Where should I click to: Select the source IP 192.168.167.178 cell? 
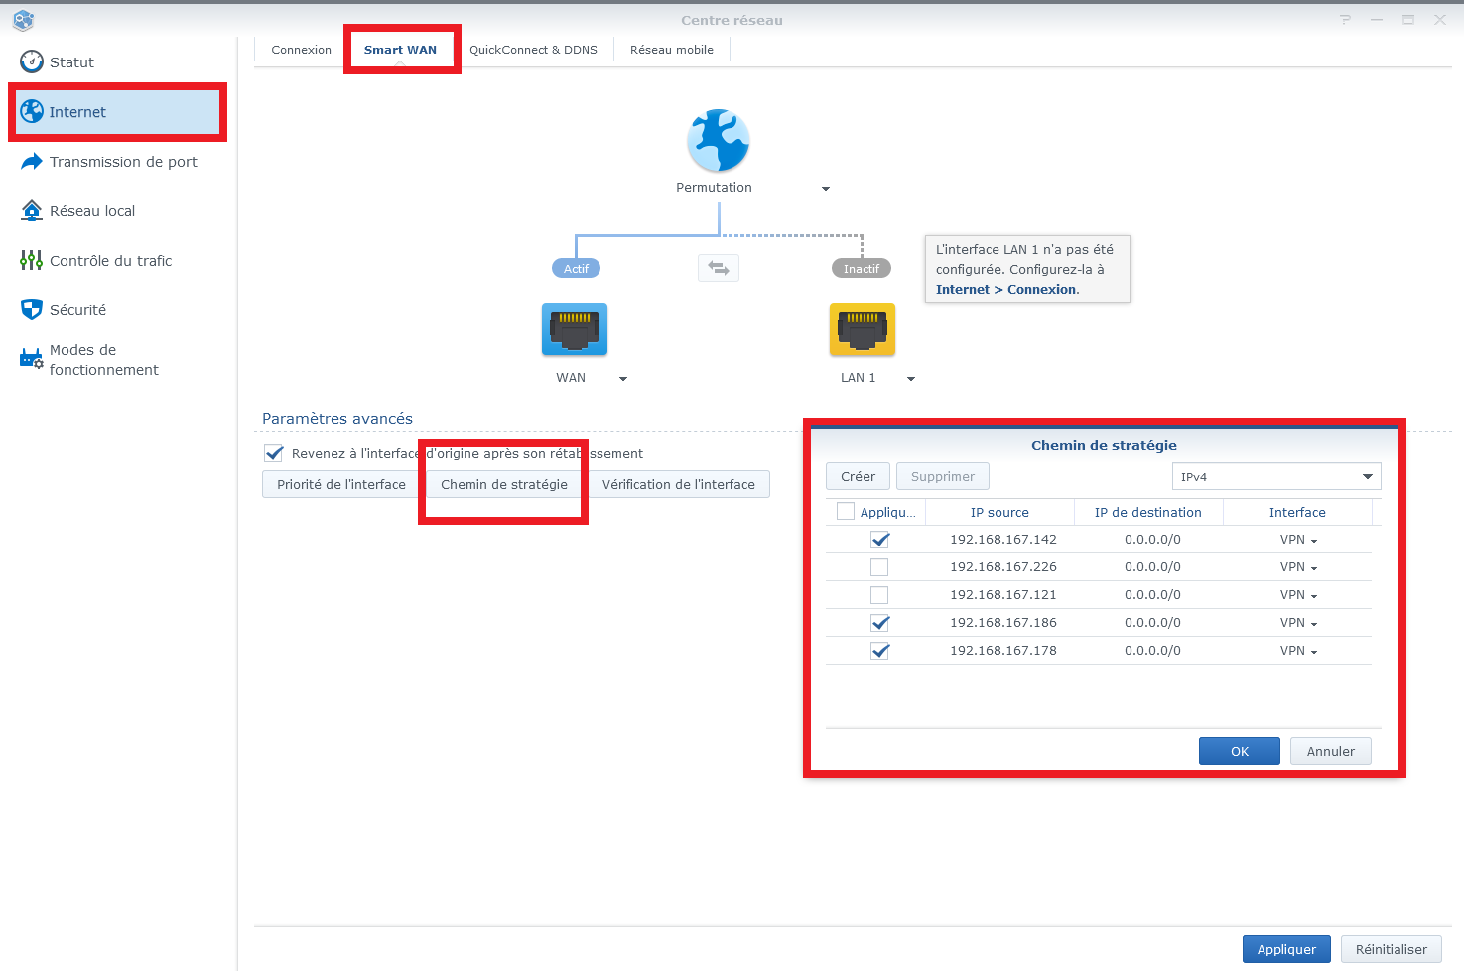[1003, 651]
